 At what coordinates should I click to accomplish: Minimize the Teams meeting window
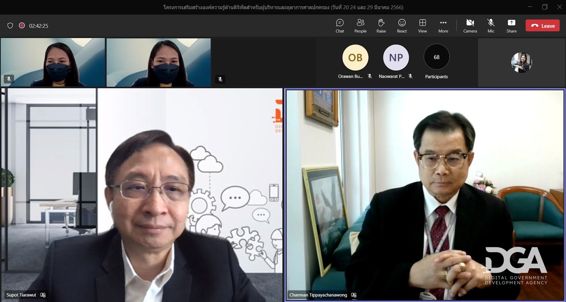click(x=530, y=7)
